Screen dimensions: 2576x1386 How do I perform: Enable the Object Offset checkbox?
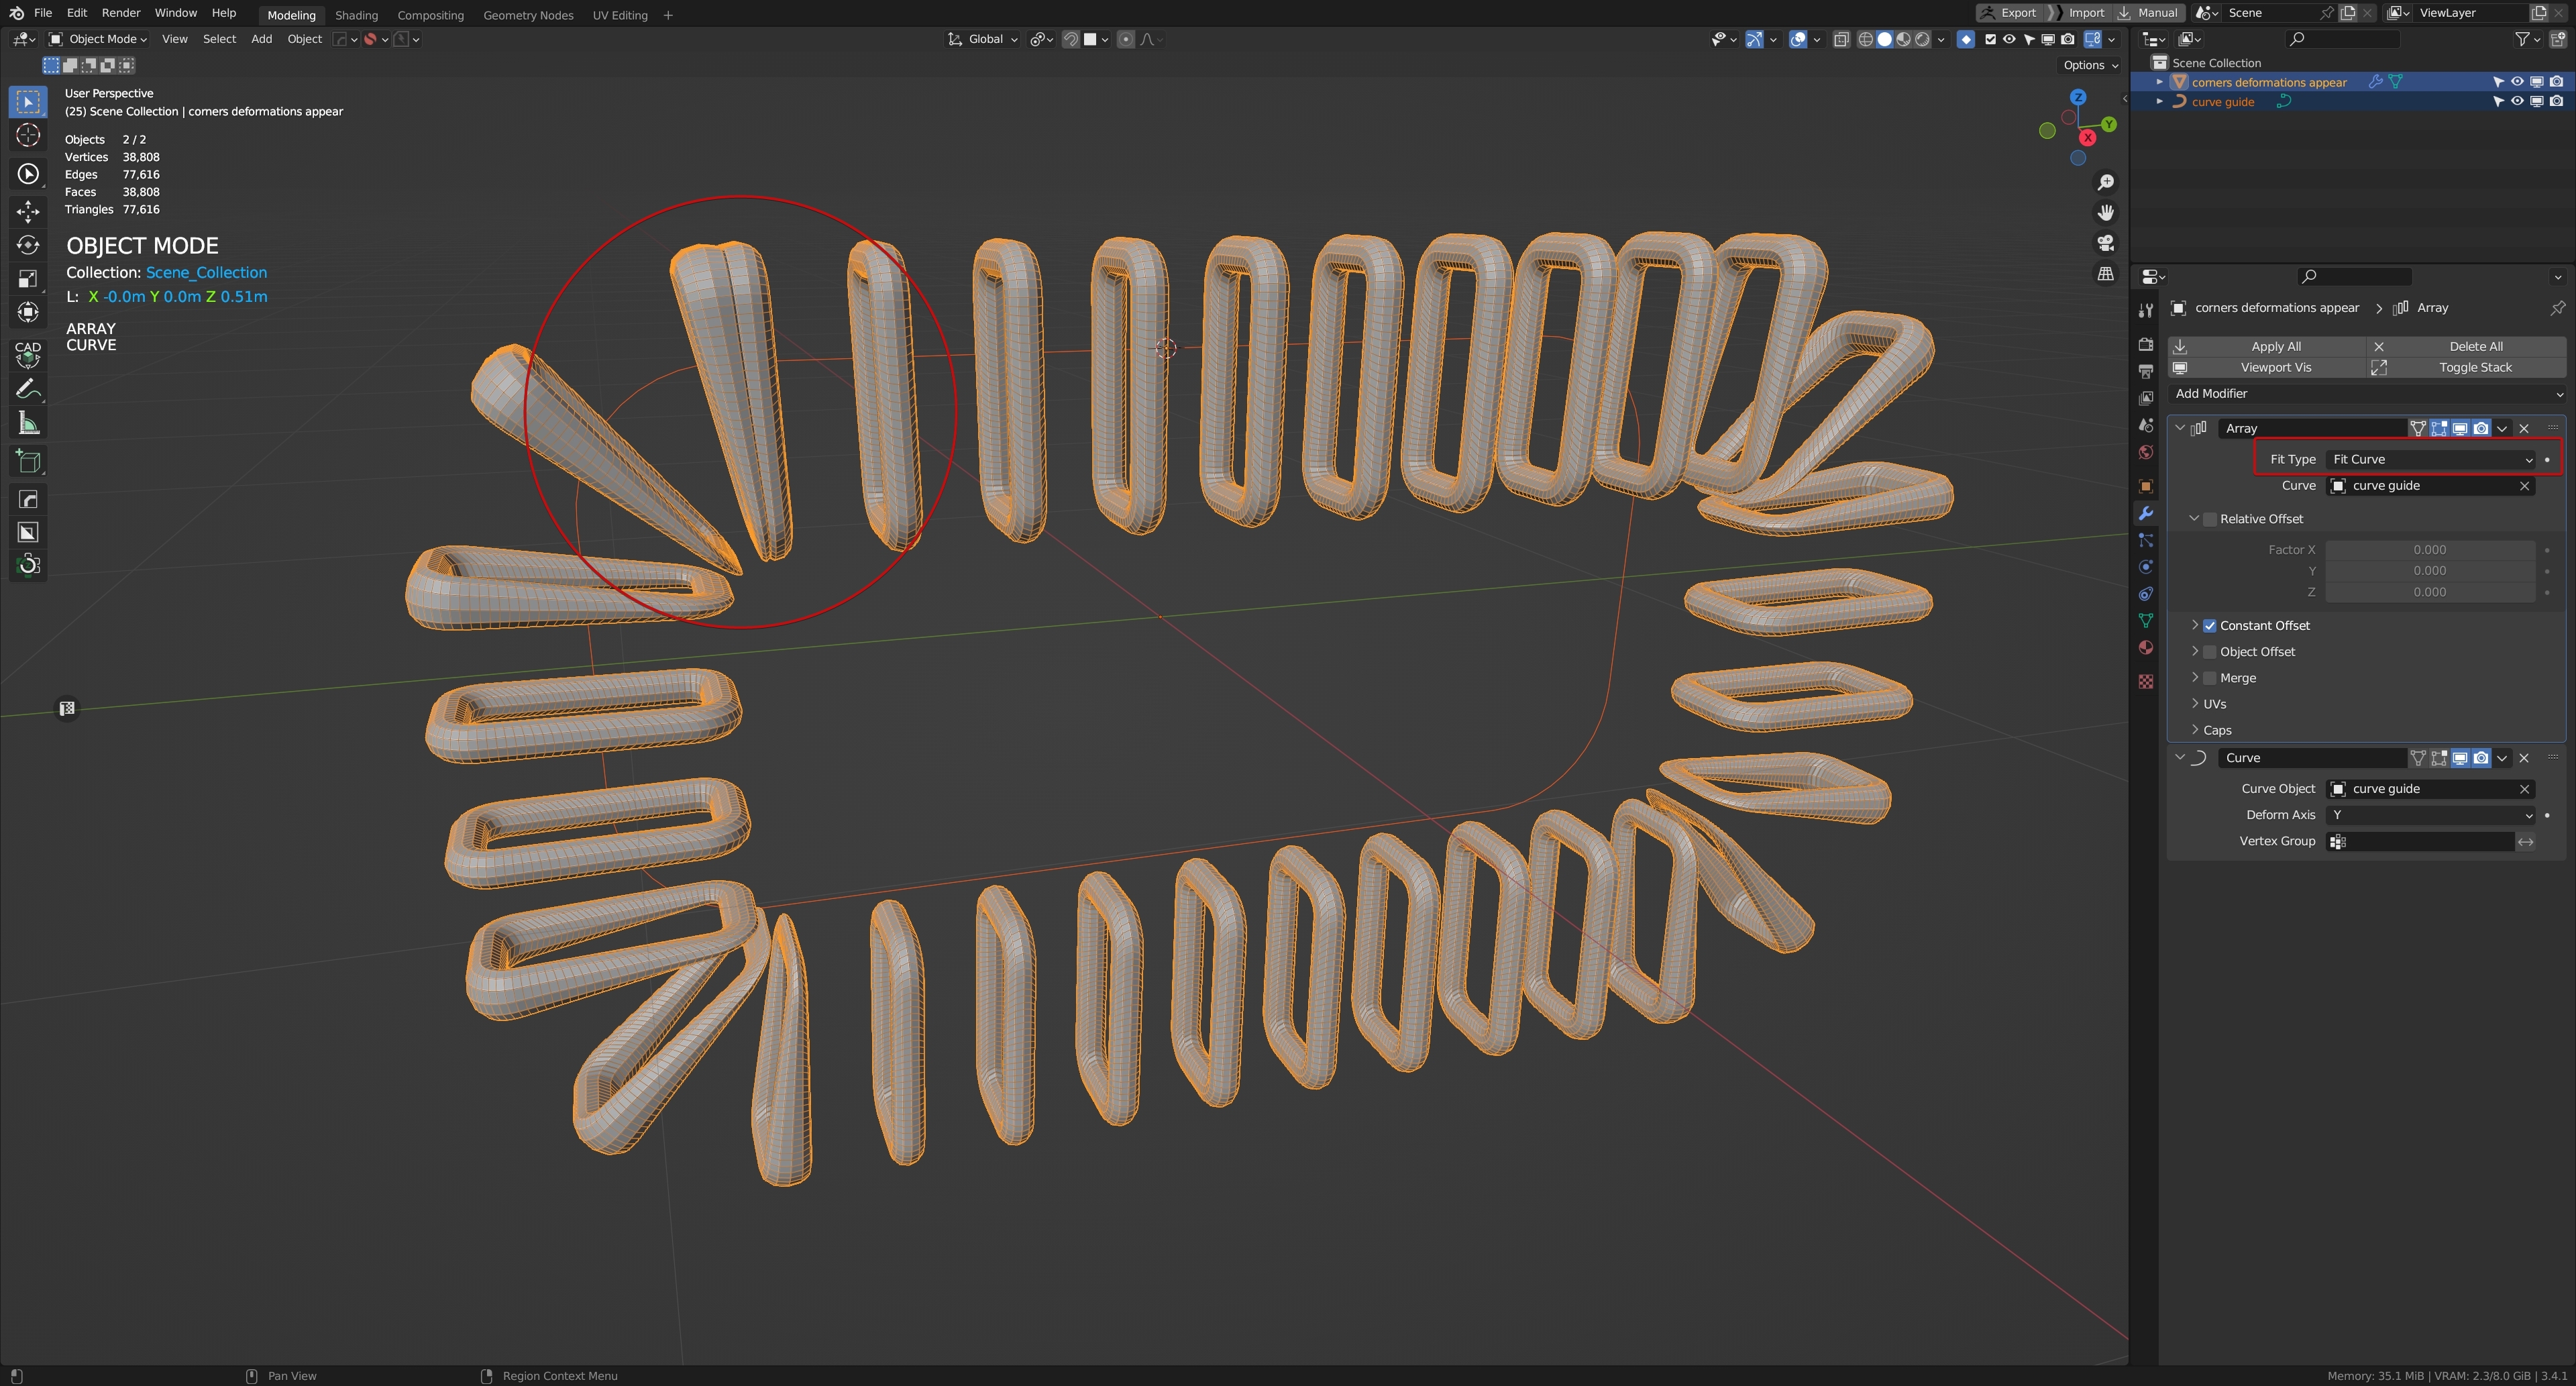tap(2209, 652)
